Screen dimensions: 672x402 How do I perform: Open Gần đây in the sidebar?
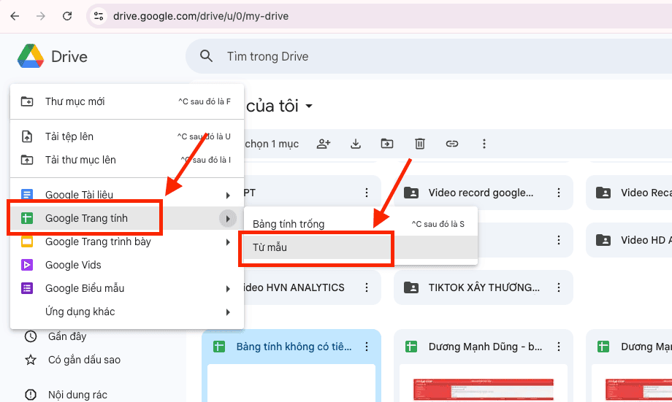(x=67, y=336)
